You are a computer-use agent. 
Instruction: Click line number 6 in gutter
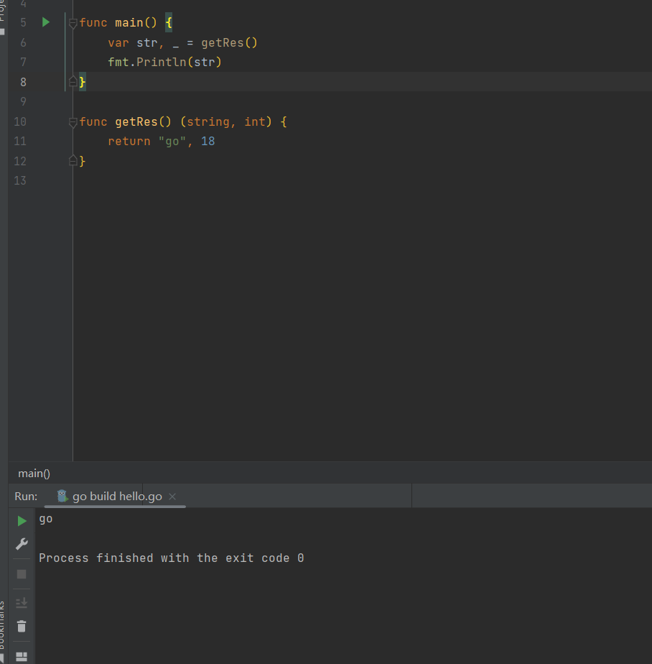tap(23, 43)
